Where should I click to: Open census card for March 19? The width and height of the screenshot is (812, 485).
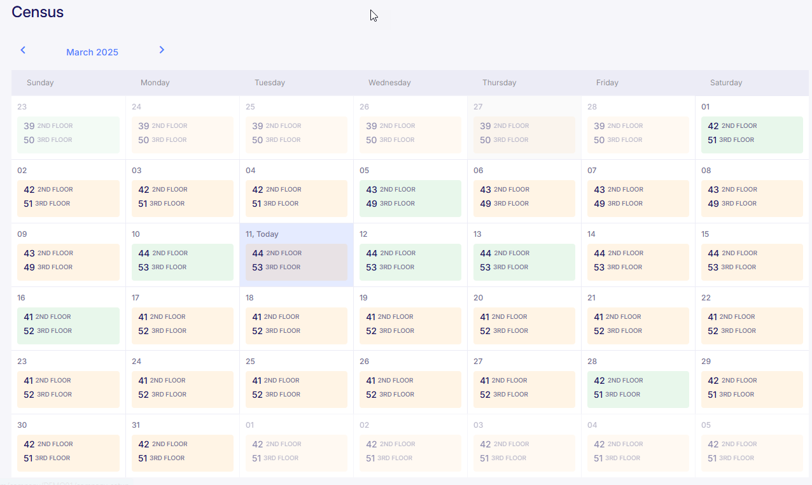click(410, 326)
